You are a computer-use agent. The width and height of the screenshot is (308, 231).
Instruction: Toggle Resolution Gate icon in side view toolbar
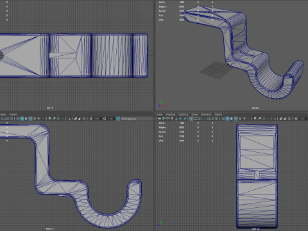[x=200, y=119]
